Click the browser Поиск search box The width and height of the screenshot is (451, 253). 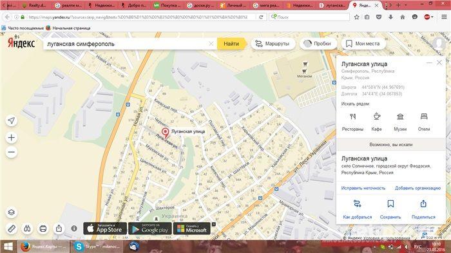[x=309, y=17]
